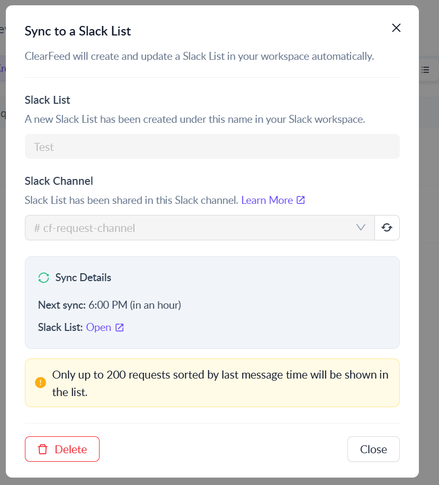Screen dimensions: 439x485
Task: Click the refresh channels icon button
Action: point(387,228)
